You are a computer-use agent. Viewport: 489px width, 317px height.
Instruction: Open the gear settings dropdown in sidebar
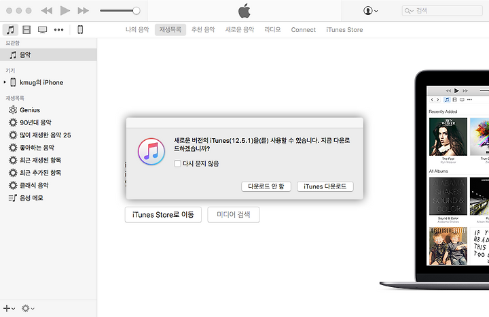pyautogui.click(x=27, y=308)
